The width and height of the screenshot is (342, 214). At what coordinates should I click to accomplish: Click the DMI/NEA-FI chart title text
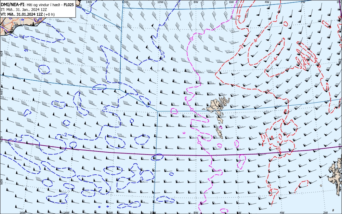pyautogui.click(x=12, y=5)
